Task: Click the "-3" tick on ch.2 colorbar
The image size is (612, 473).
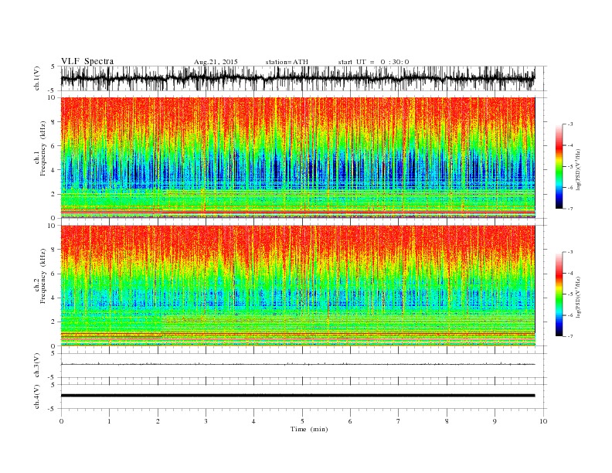Action: [x=570, y=252]
